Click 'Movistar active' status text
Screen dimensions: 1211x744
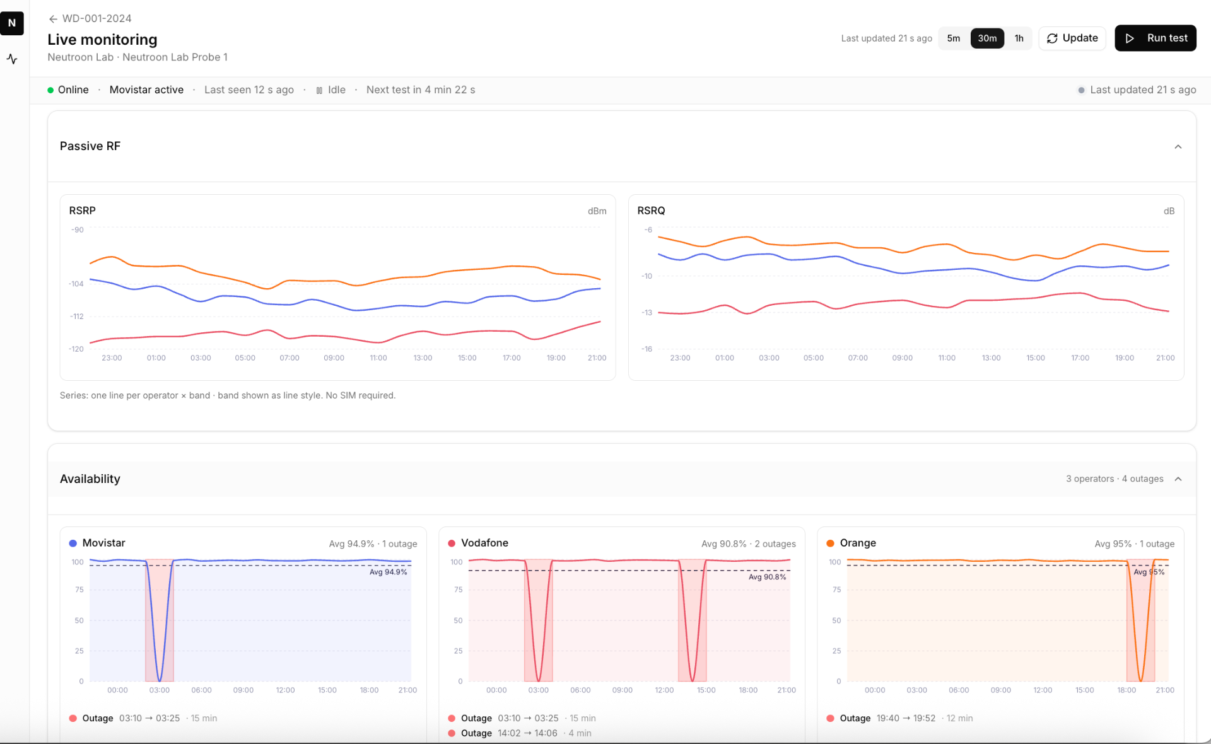coord(146,90)
